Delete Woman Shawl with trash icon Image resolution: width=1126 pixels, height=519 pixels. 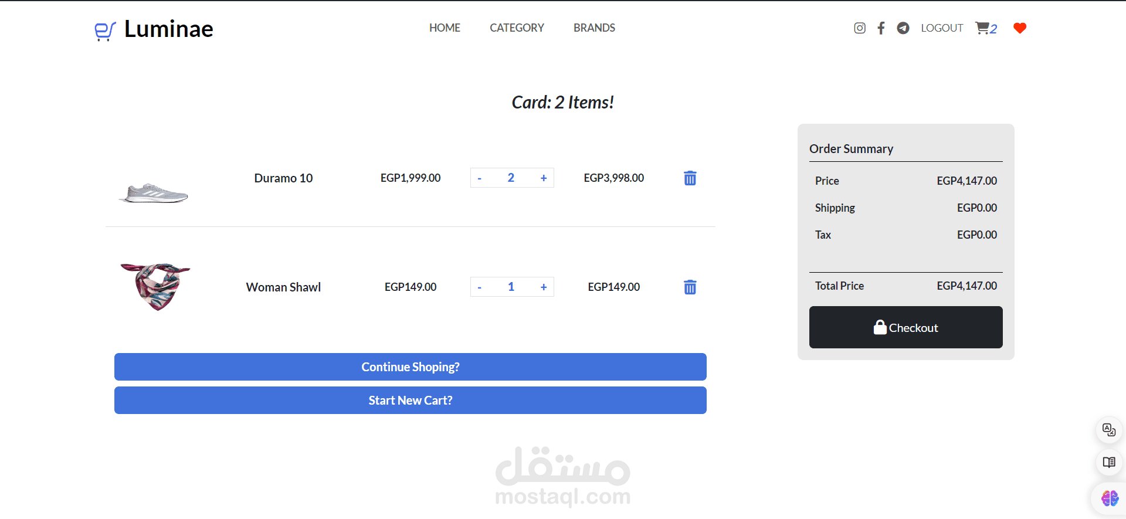coord(690,287)
